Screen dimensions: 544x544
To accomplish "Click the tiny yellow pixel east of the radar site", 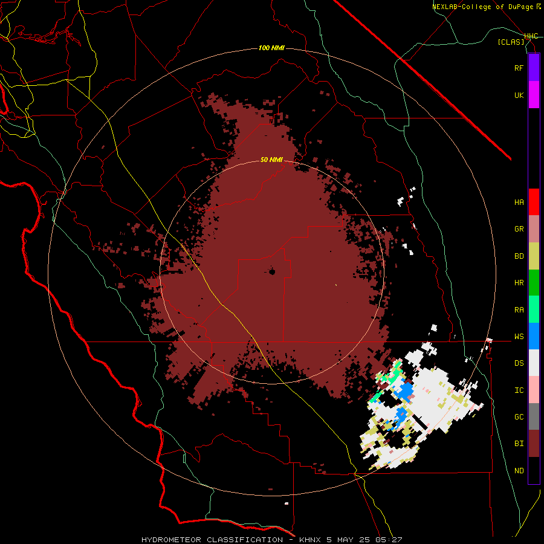I will pos(336,285).
